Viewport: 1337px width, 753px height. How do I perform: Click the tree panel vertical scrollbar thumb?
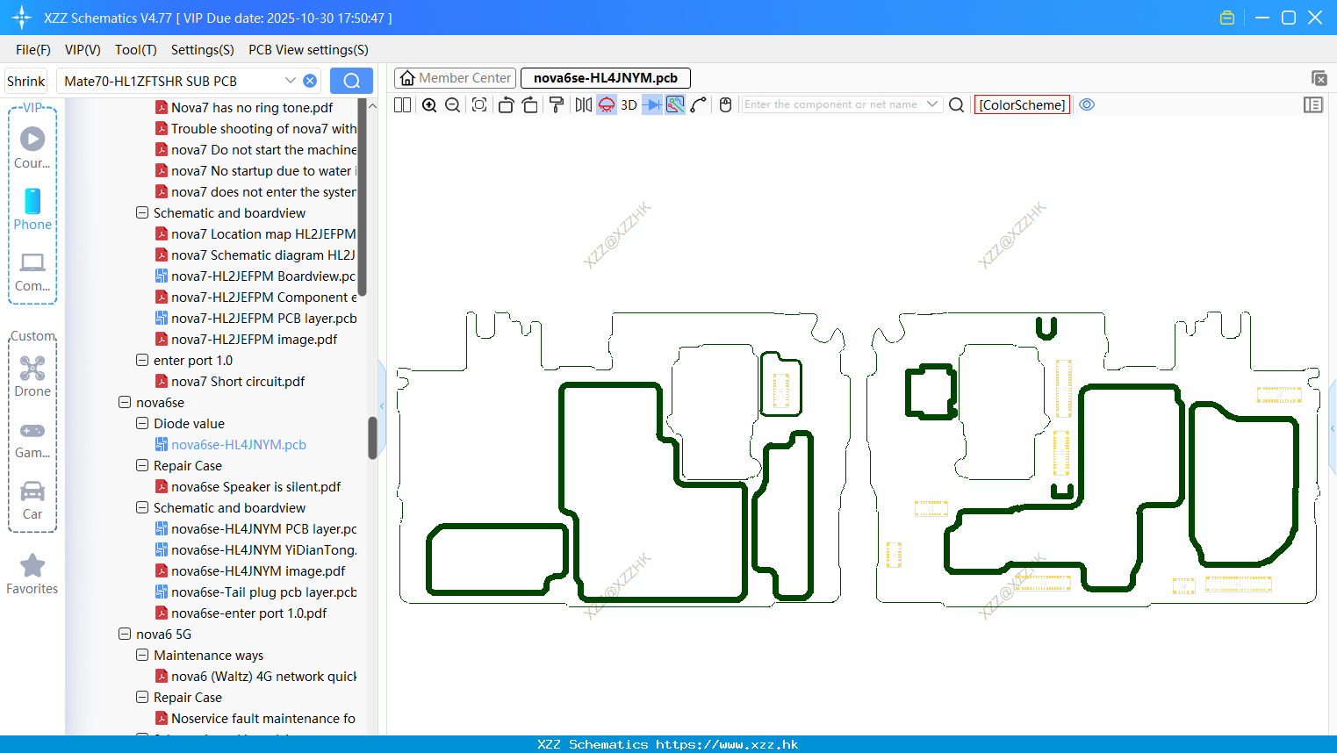372,437
